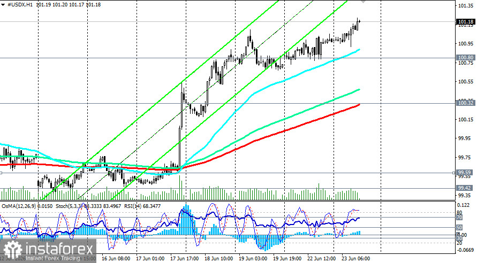
Task: Click the indicator level label 70
Action: [x=459, y=218]
